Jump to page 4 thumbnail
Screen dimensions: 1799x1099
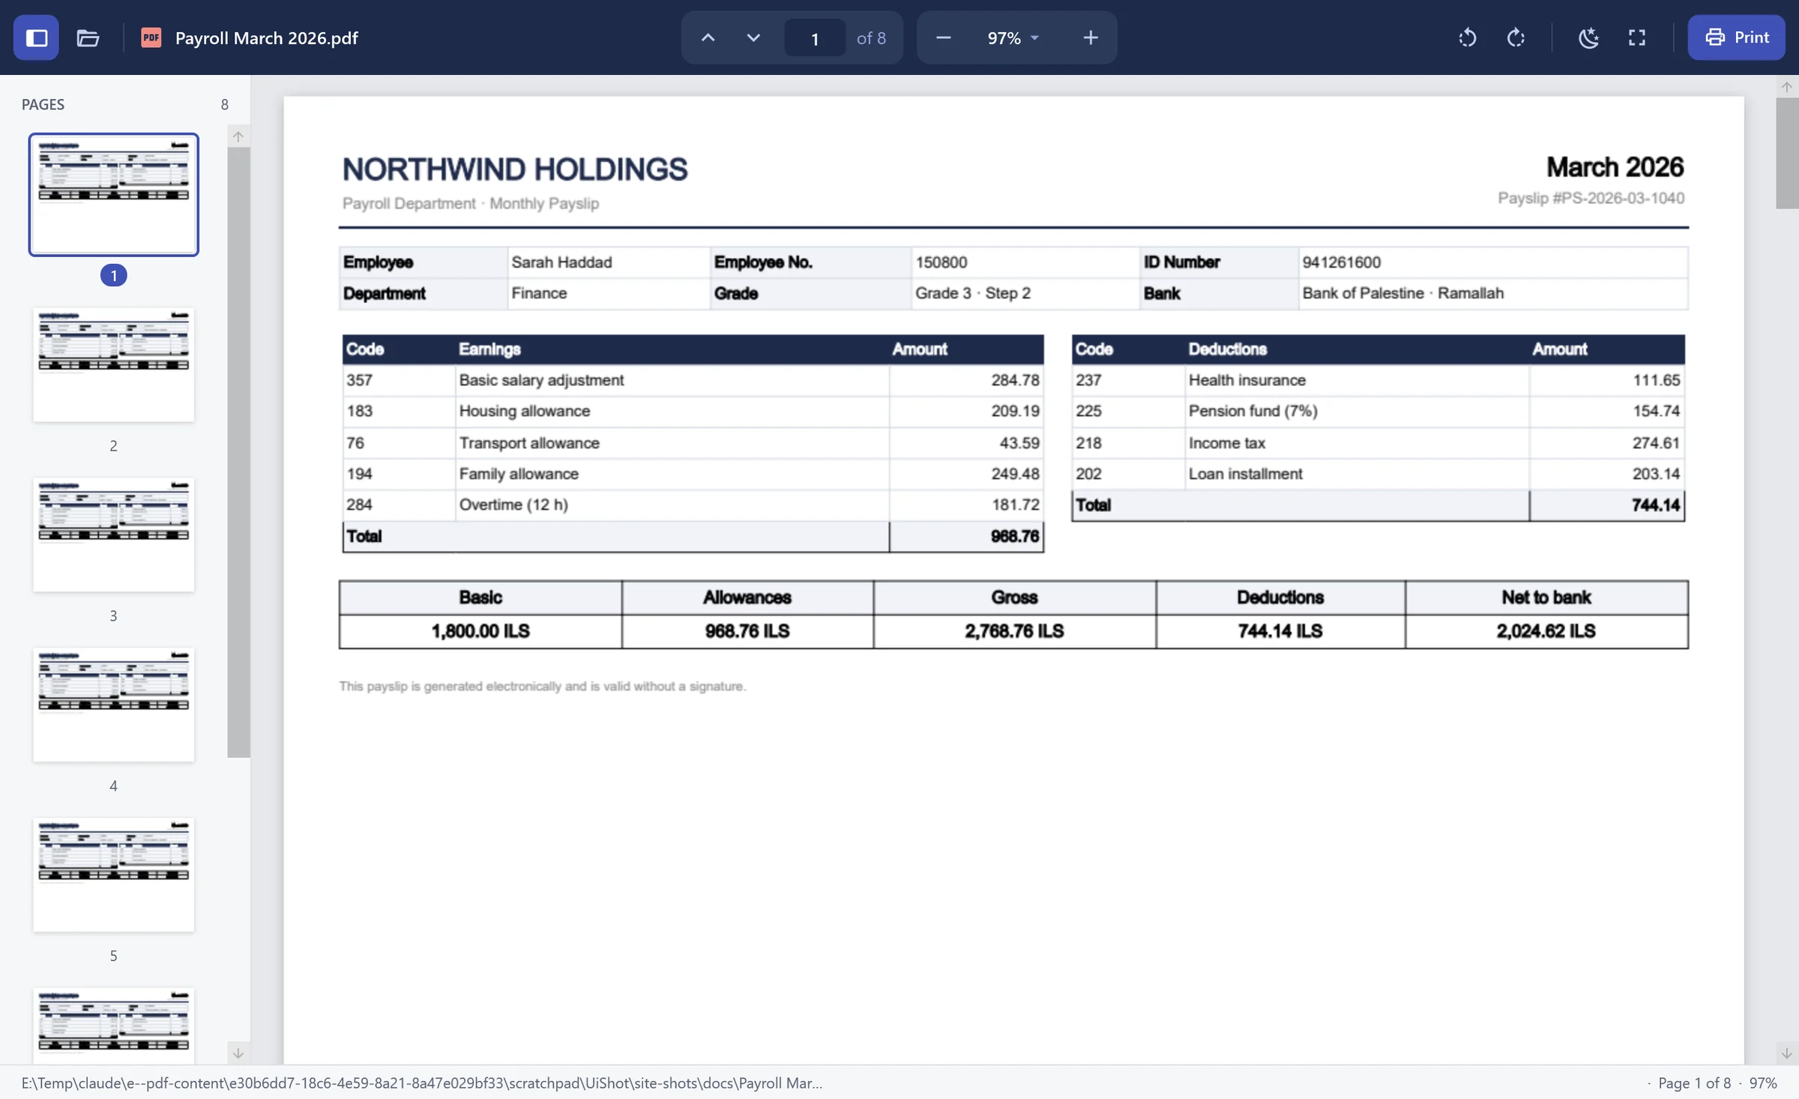pyautogui.click(x=114, y=705)
